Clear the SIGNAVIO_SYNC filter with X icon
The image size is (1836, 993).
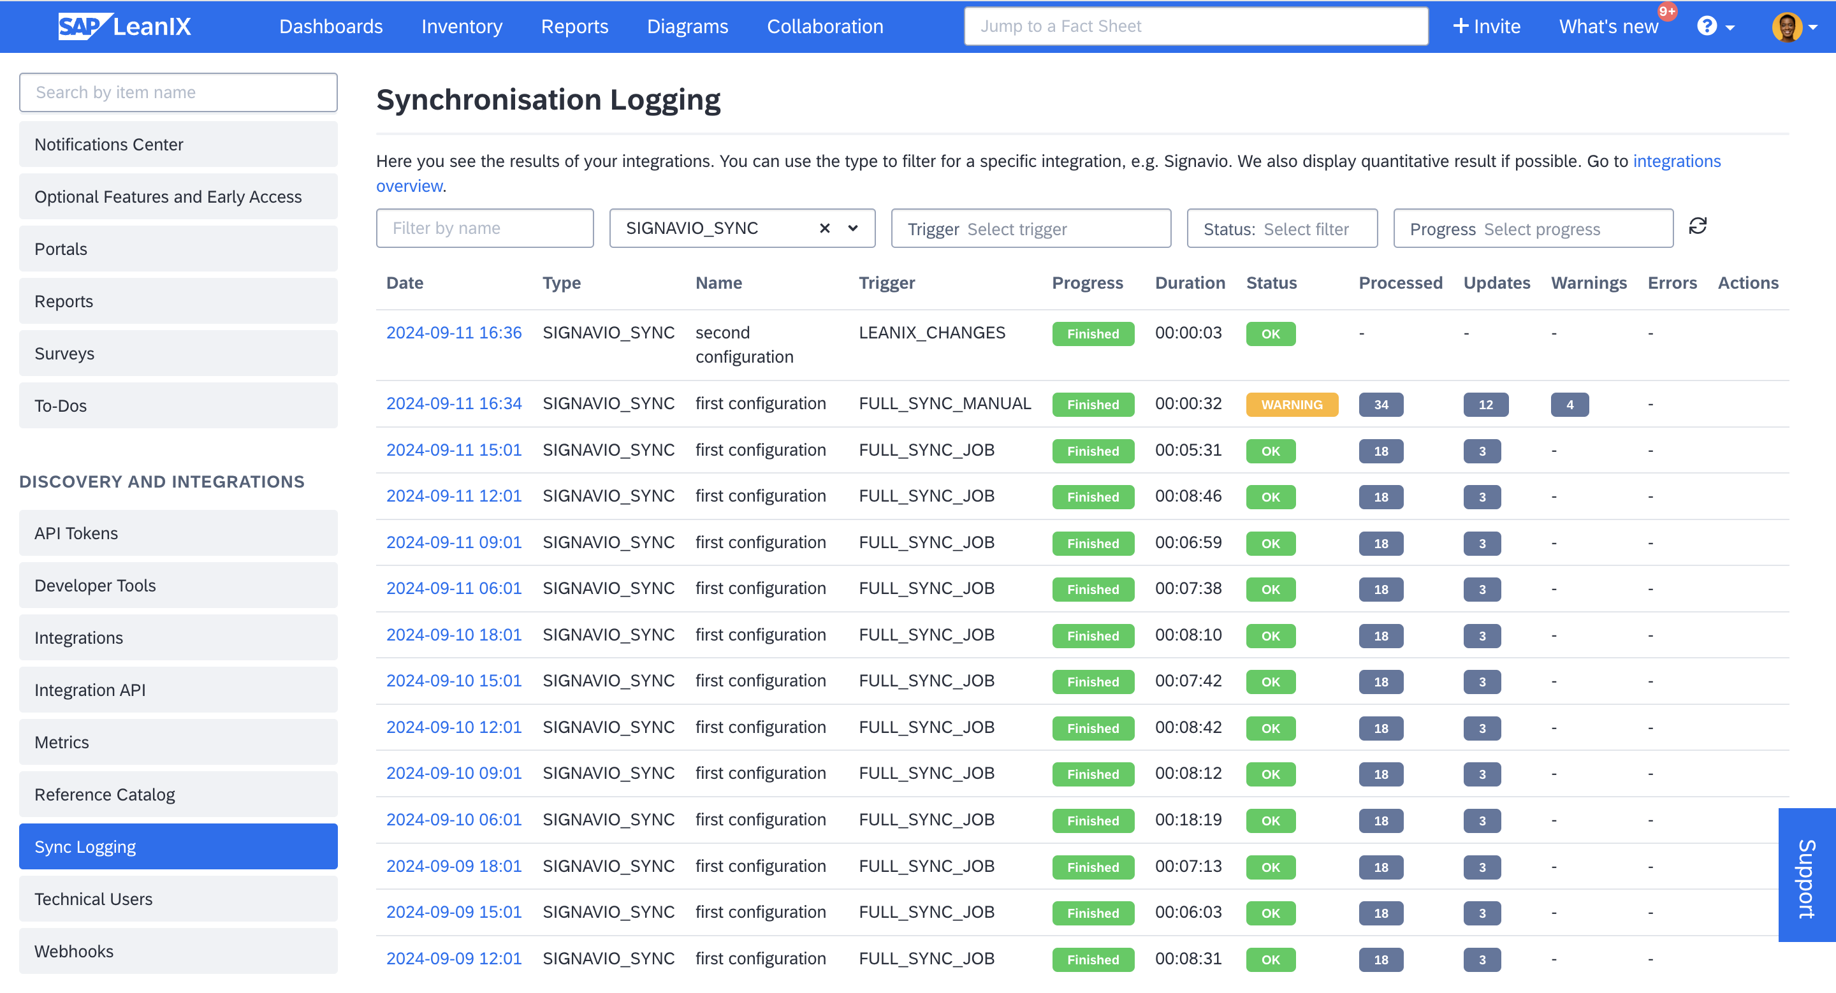coord(824,229)
